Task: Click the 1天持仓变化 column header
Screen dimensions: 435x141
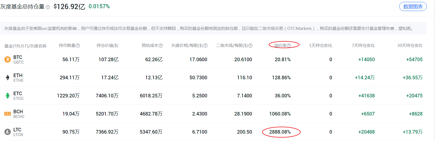Action: [x=321, y=46]
